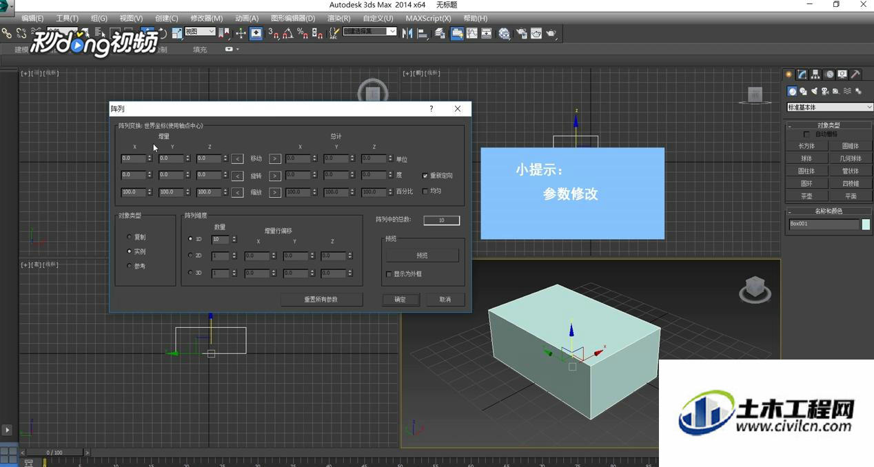
Task: Switch to the Display panel tab icon
Action: click(842, 74)
